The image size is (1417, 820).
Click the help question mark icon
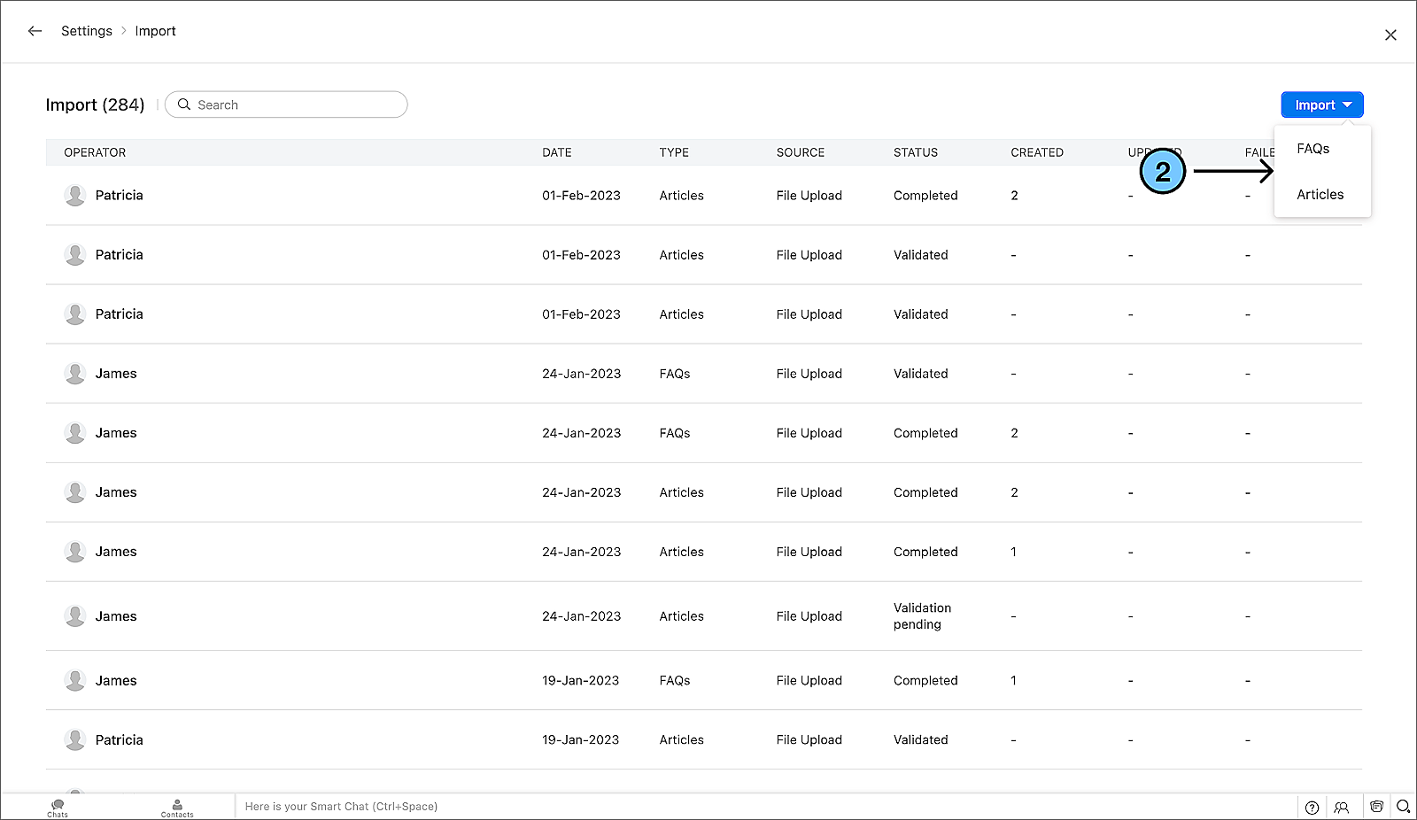1312,807
